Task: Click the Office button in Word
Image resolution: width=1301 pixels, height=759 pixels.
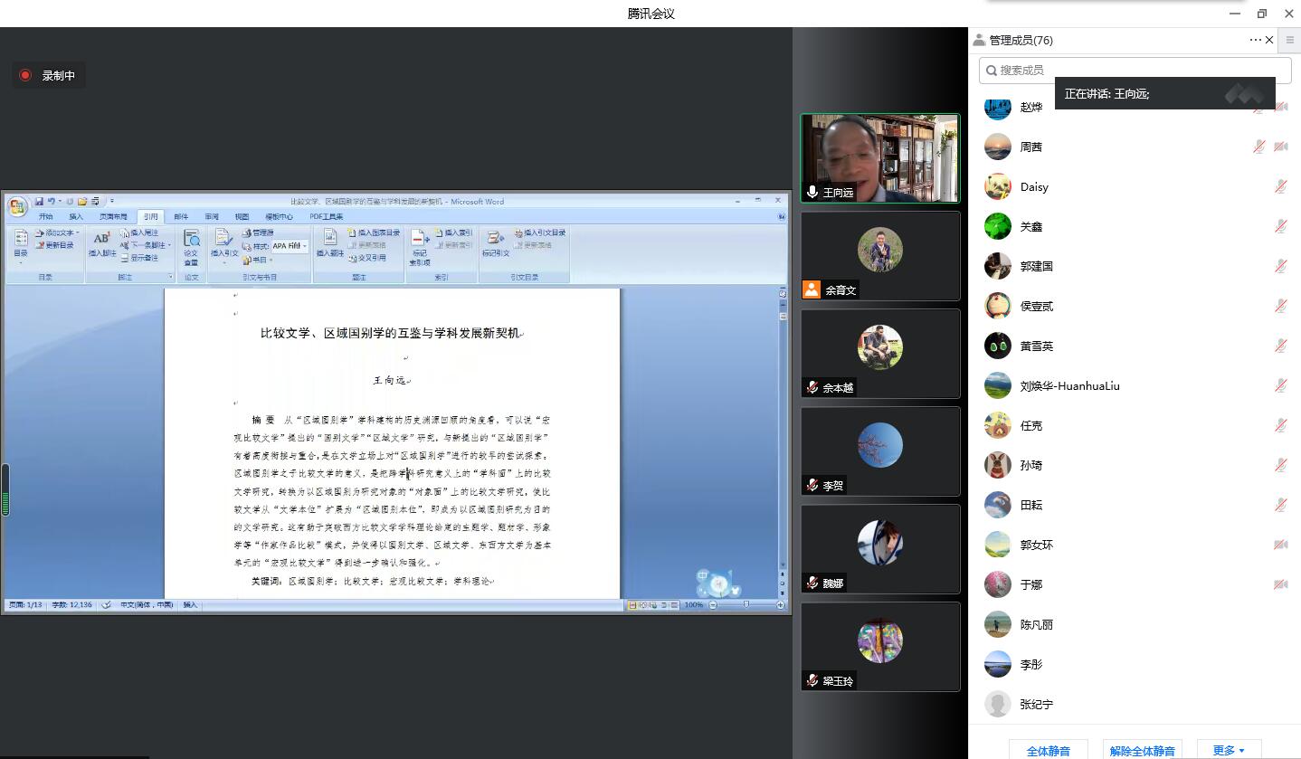Action: 17,207
